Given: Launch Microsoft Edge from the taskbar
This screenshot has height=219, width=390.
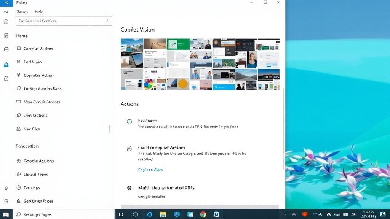Looking at the screenshot, I should 149,214.
